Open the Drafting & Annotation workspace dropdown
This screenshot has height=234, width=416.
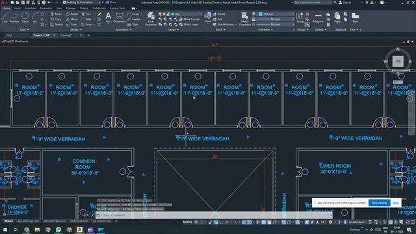(83, 3)
